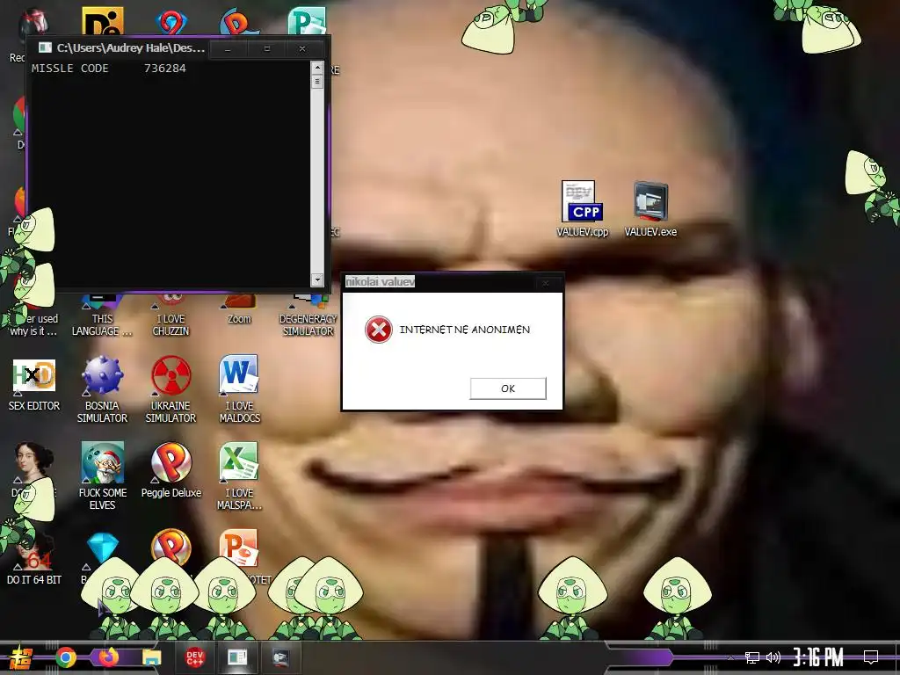Screen dimensions: 900x675
Task: Select the DEGENERACY SIMULATOR icon
Action: coord(308,315)
